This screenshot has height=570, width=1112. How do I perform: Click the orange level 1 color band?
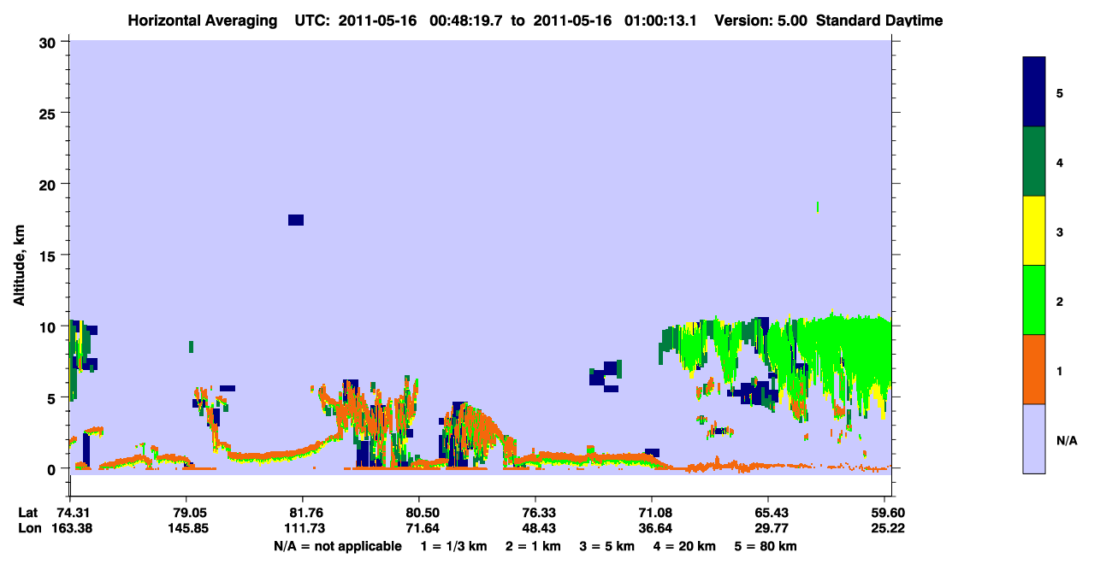click(1034, 369)
